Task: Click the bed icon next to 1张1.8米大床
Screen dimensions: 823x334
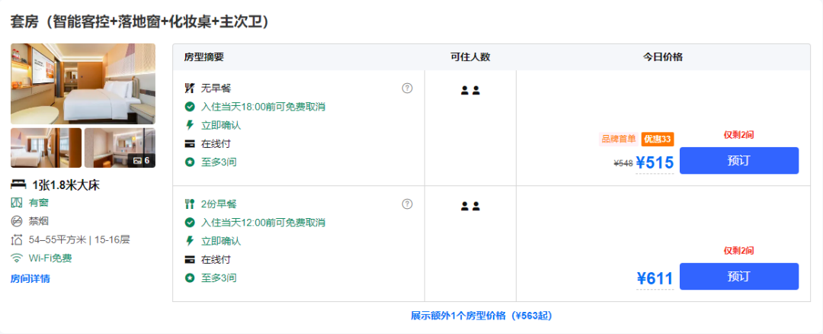Action: point(18,185)
